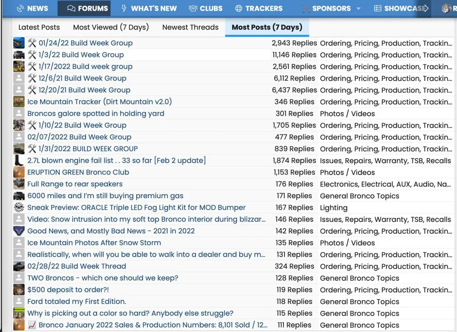Open 2.7L blown engine fail list thread

tap(116, 160)
